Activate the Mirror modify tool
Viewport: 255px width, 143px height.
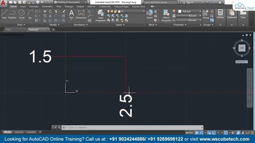51,16
